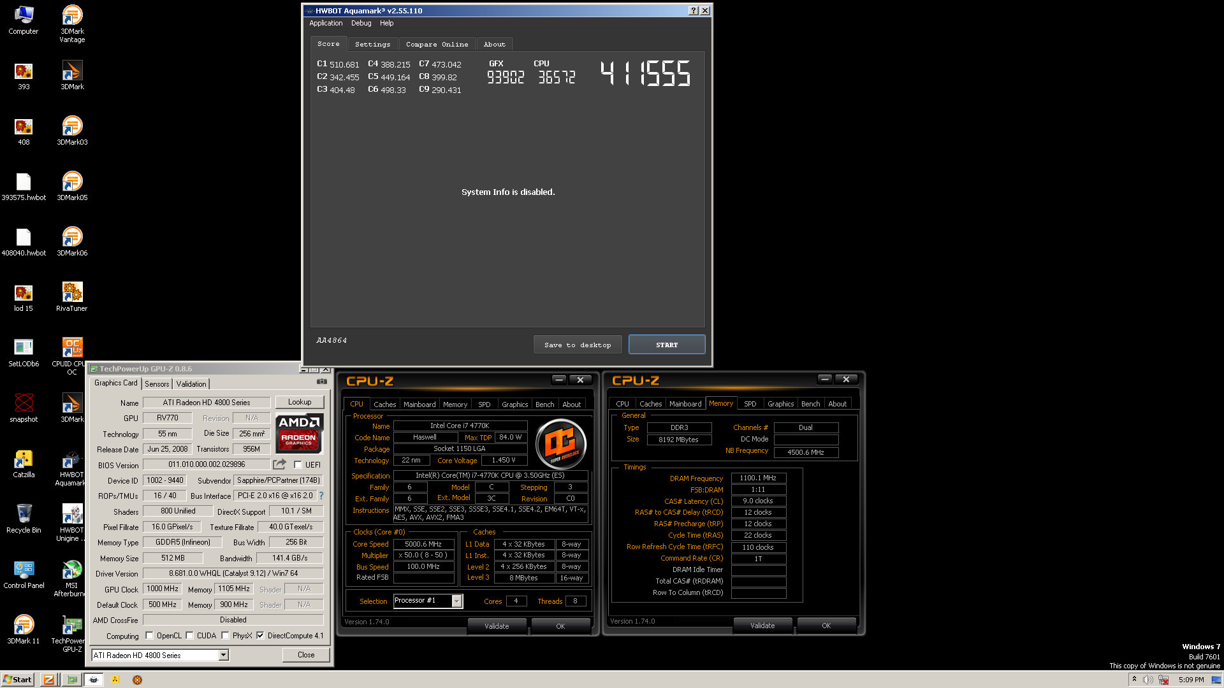The height and width of the screenshot is (688, 1224).
Task: Open Control Panel desktop icon
Action: 24,574
